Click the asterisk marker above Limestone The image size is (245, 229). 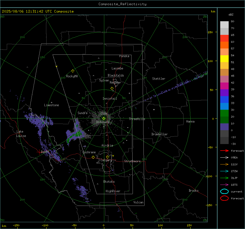(51, 103)
